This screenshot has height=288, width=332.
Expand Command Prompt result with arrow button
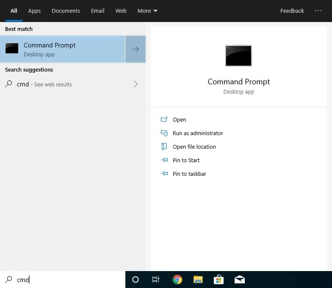[x=136, y=49]
